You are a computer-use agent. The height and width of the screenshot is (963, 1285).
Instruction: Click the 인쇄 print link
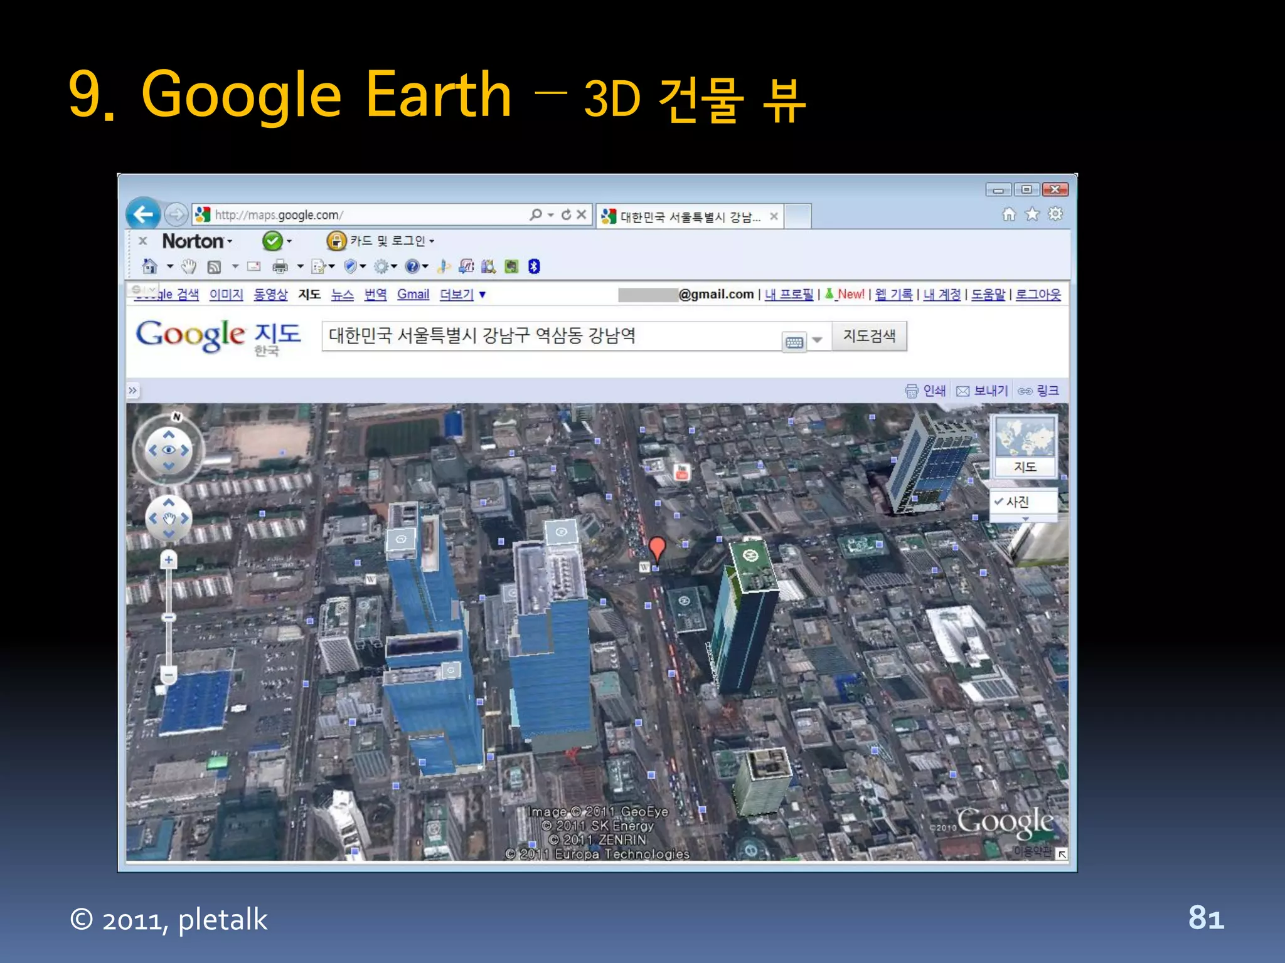click(925, 391)
